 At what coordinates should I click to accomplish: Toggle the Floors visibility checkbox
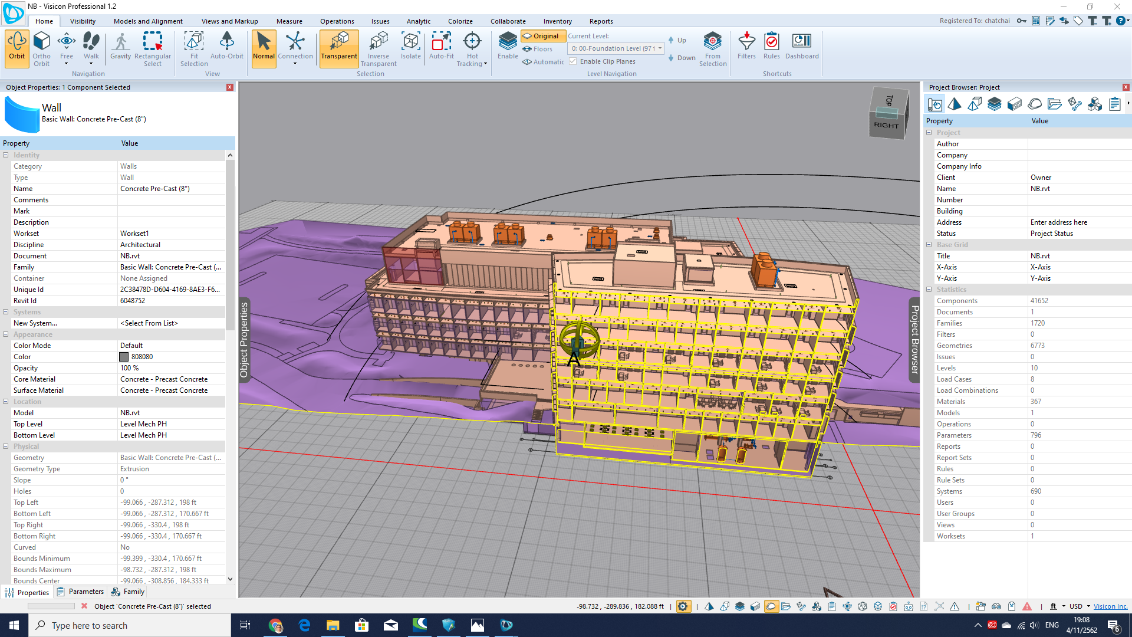click(x=539, y=48)
